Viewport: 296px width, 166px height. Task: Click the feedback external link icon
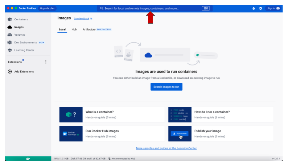pos(91,19)
